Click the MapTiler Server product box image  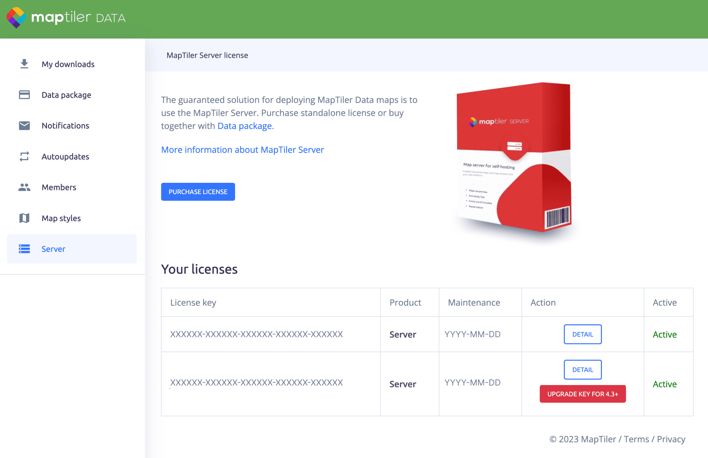click(x=514, y=158)
